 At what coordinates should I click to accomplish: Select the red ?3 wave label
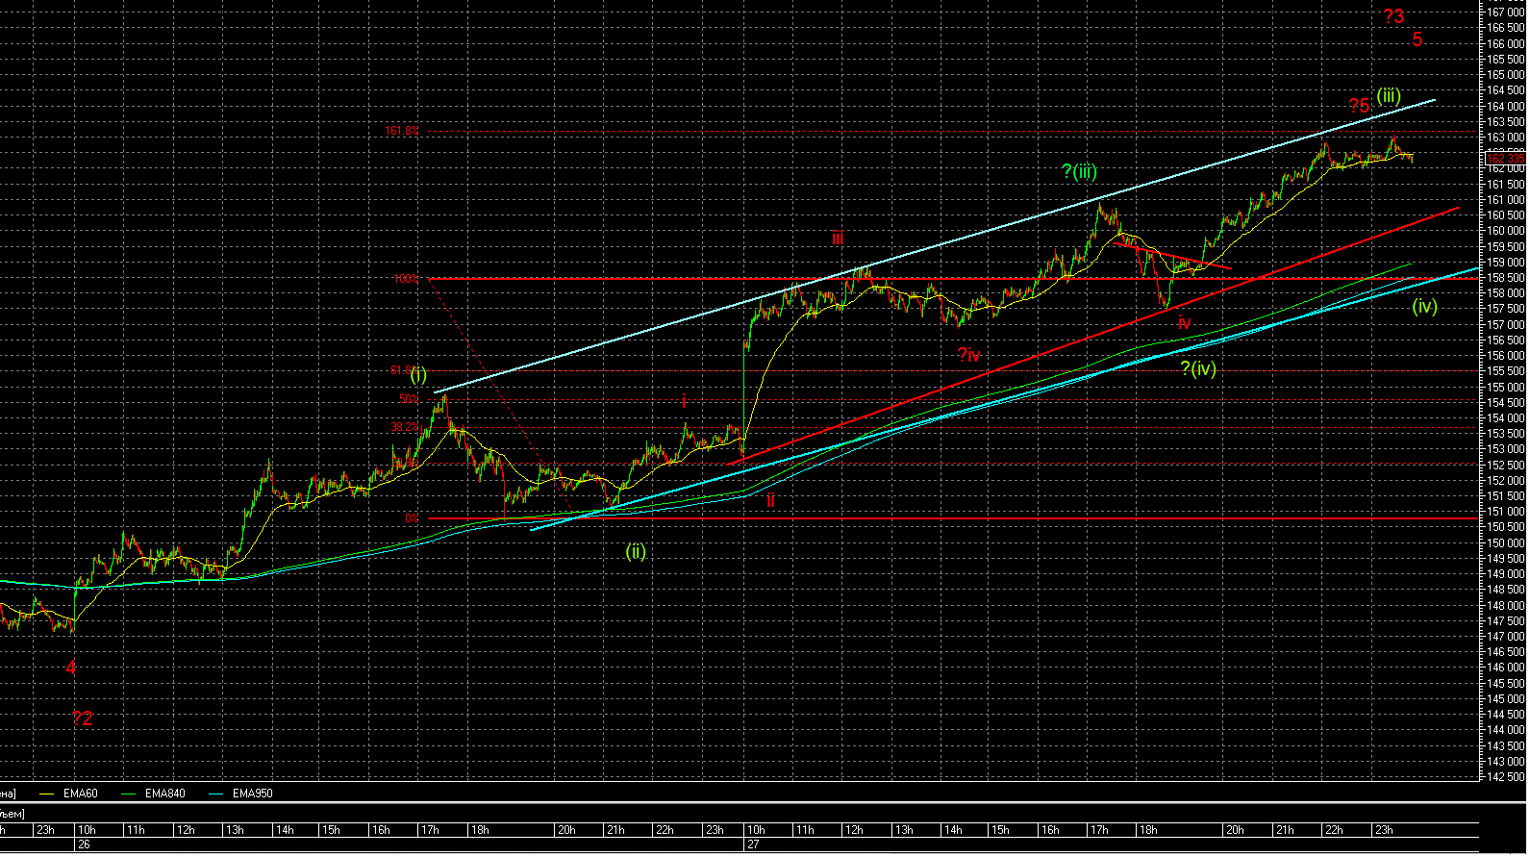coord(1393,16)
